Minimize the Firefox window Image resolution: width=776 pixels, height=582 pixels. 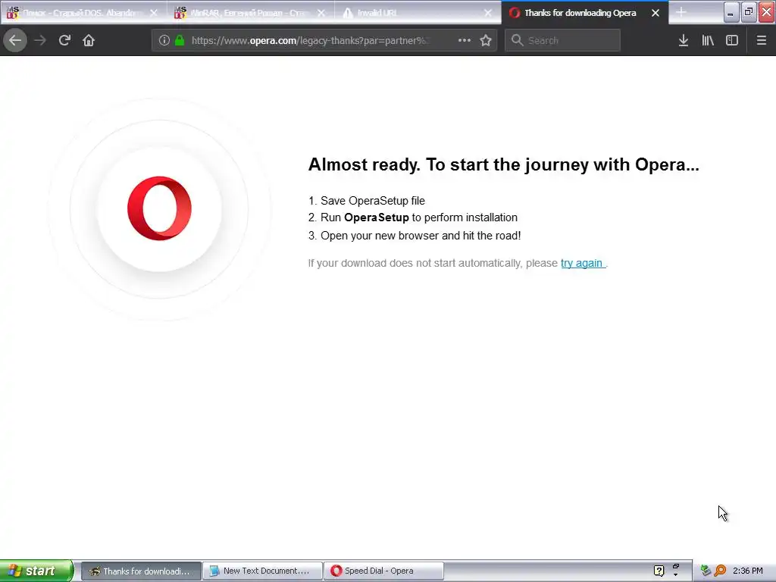731,12
